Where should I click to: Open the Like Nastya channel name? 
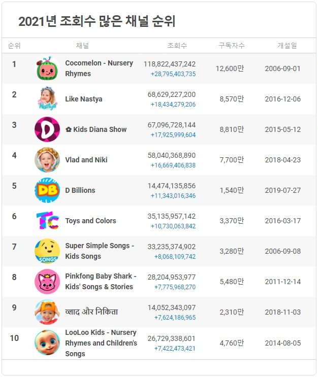click(x=84, y=99)
